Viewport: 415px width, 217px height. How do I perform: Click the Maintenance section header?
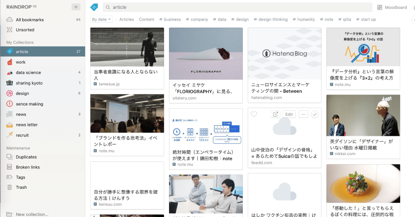click(18, 148)
